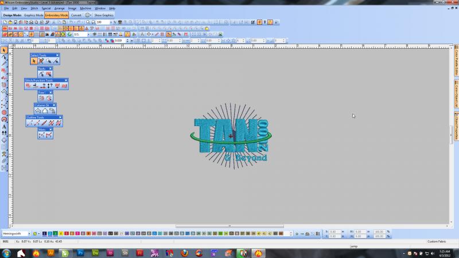This screenshot has height=258, width=459.
Task: Select the arrow Select Object tool in left toolbar
Action: click(4, 50)
